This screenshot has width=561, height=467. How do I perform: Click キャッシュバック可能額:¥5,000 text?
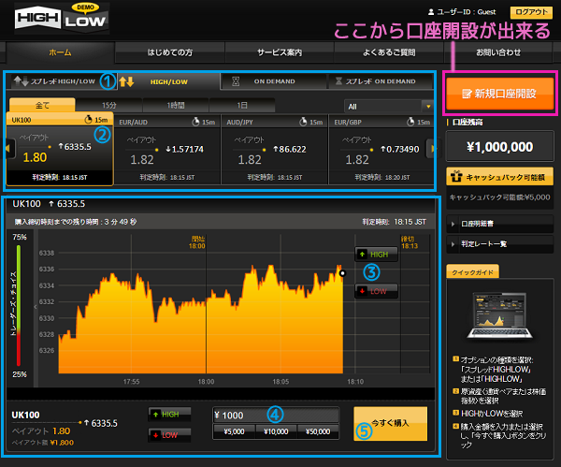tap(500, 197)
